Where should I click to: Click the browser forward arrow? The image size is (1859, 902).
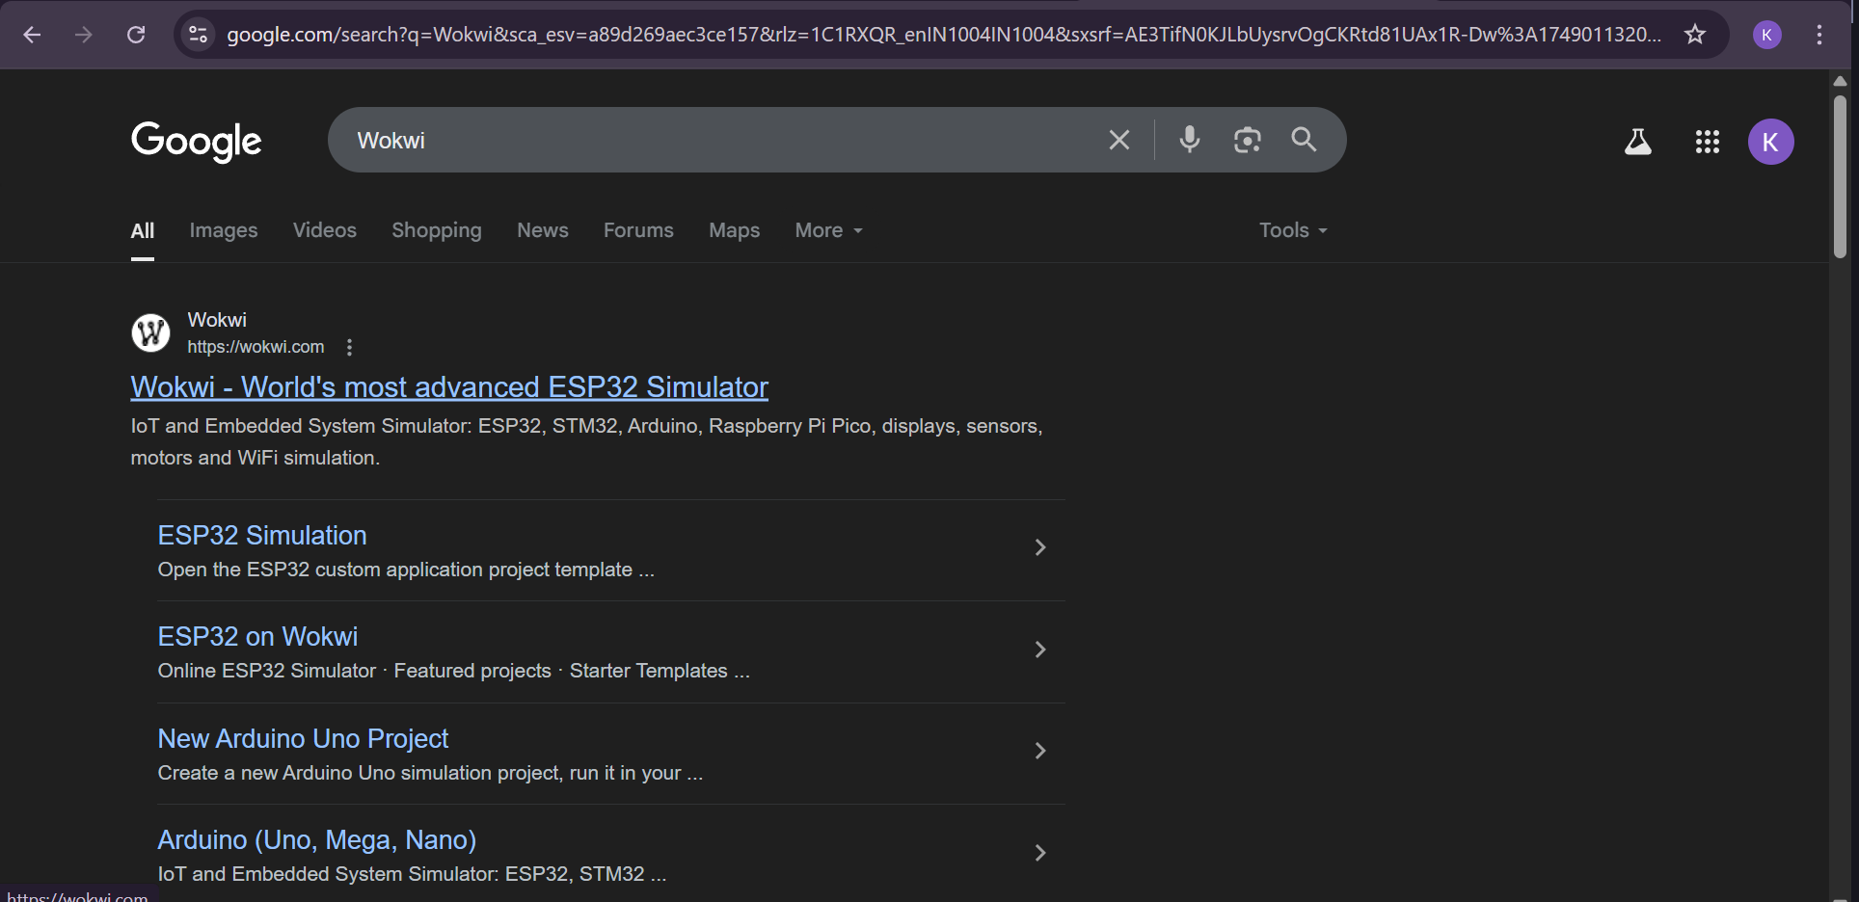pyautogui.click(x=84, y=35)
